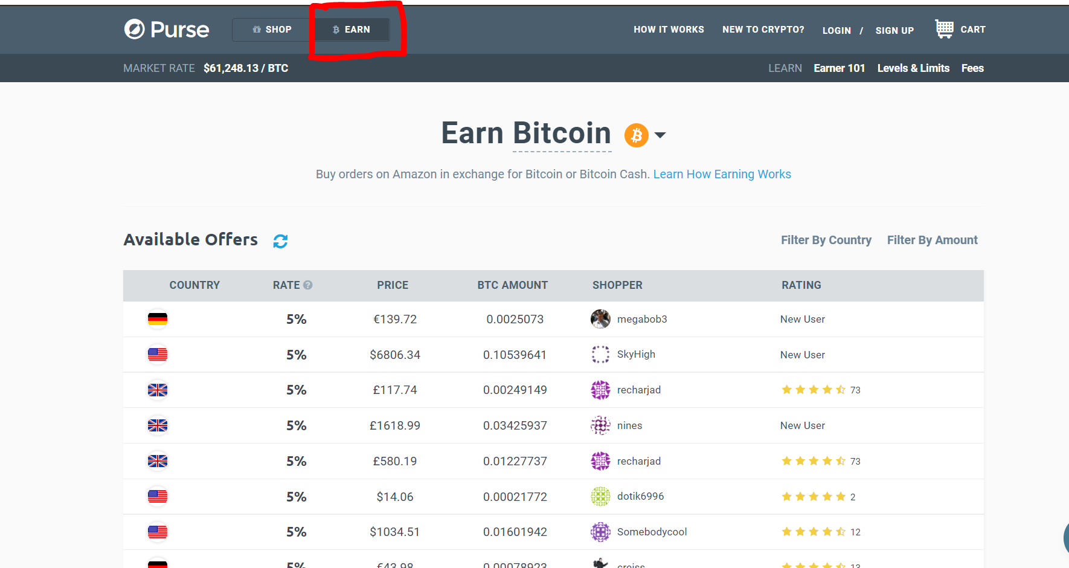1069x568 pixels.
Task: Select the $1034.51 offer price
Action: pos(395,532)
